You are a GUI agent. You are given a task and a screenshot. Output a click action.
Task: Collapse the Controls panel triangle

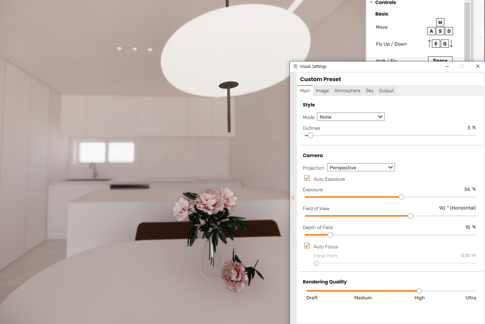(371, 2)
